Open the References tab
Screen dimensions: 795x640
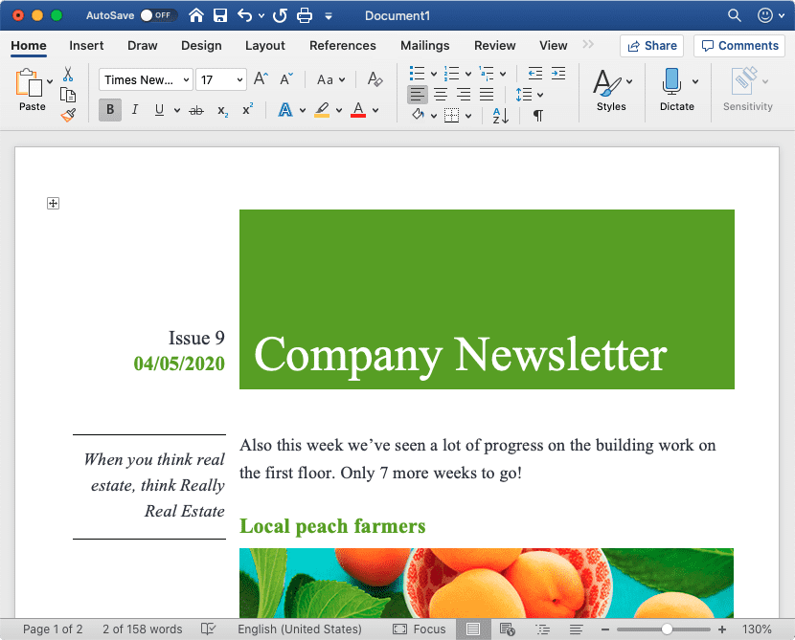tap(343, 46)
